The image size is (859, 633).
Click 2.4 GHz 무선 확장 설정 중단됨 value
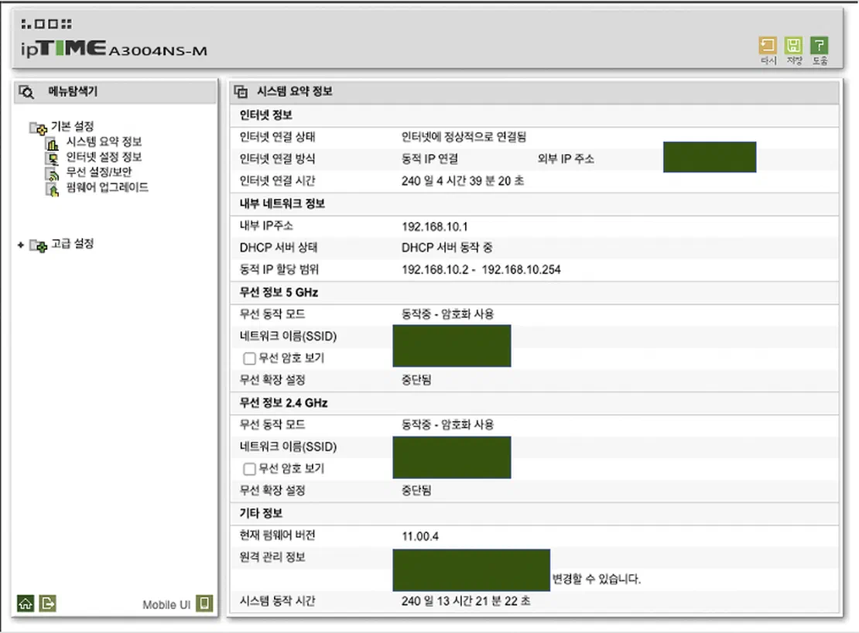pyautogui.click(x=416, y=491)
